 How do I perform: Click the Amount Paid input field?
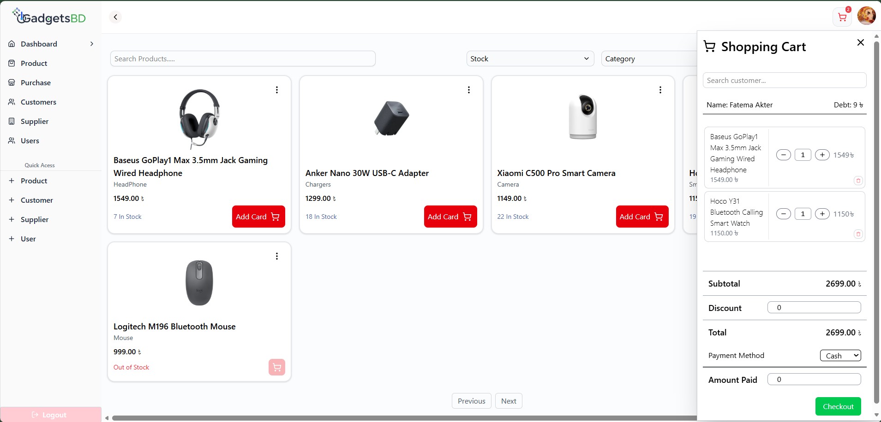click(x=814, y=379)
